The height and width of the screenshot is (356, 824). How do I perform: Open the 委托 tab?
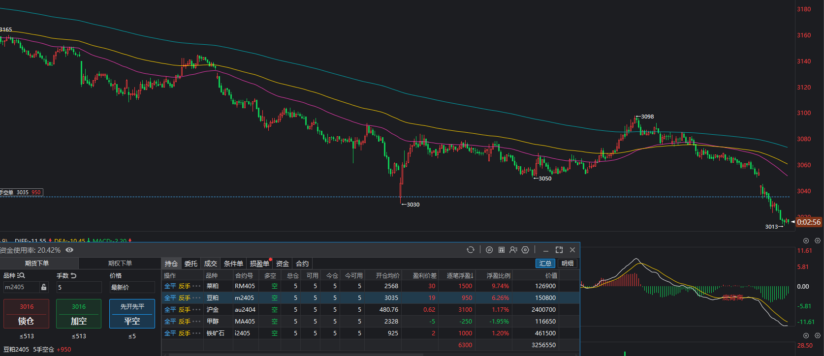point(191,264)
